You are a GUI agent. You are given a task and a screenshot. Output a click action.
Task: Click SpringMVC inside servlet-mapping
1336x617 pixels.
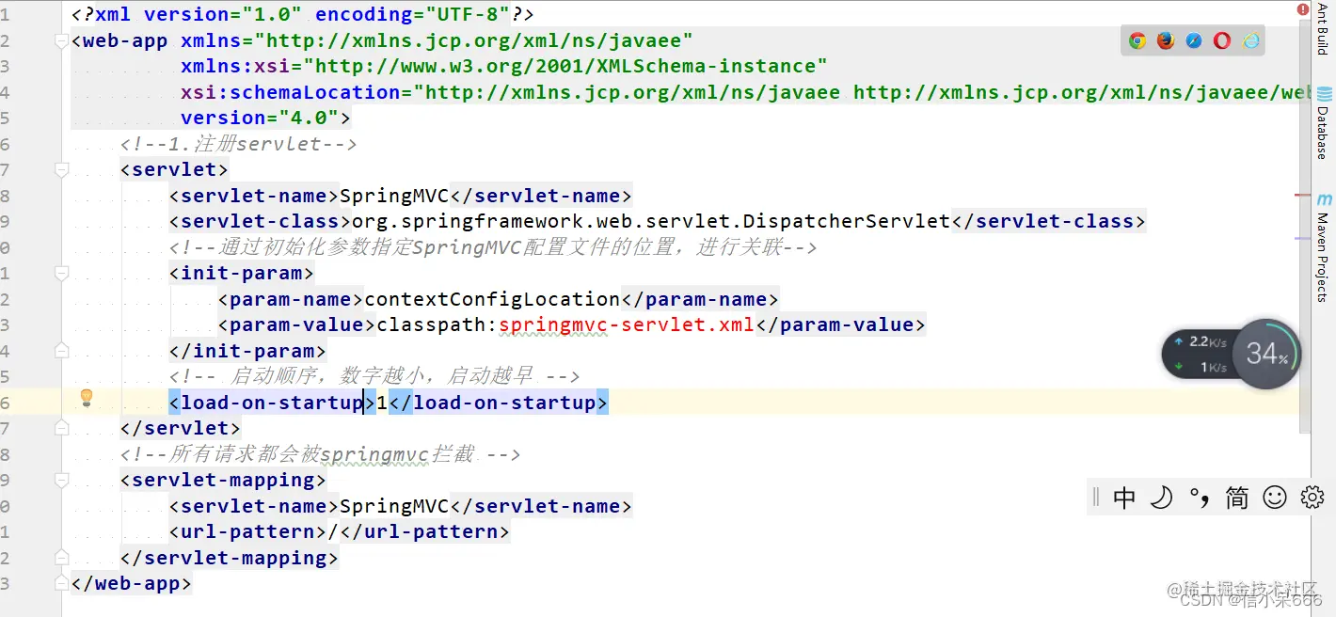[x=394, y=506]
